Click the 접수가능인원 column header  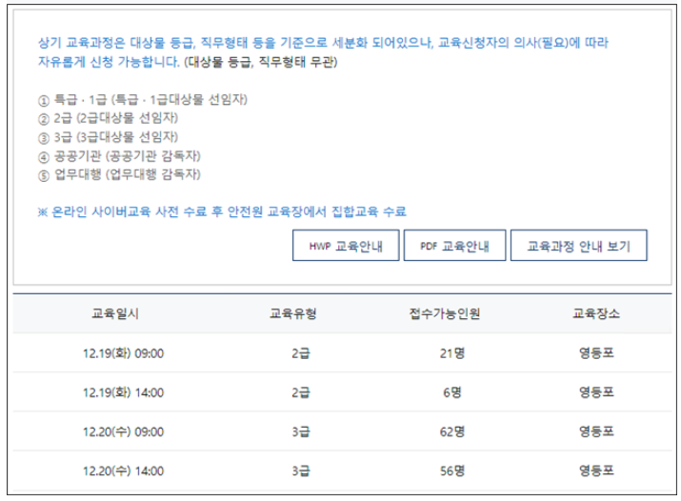tap(445, 313)
